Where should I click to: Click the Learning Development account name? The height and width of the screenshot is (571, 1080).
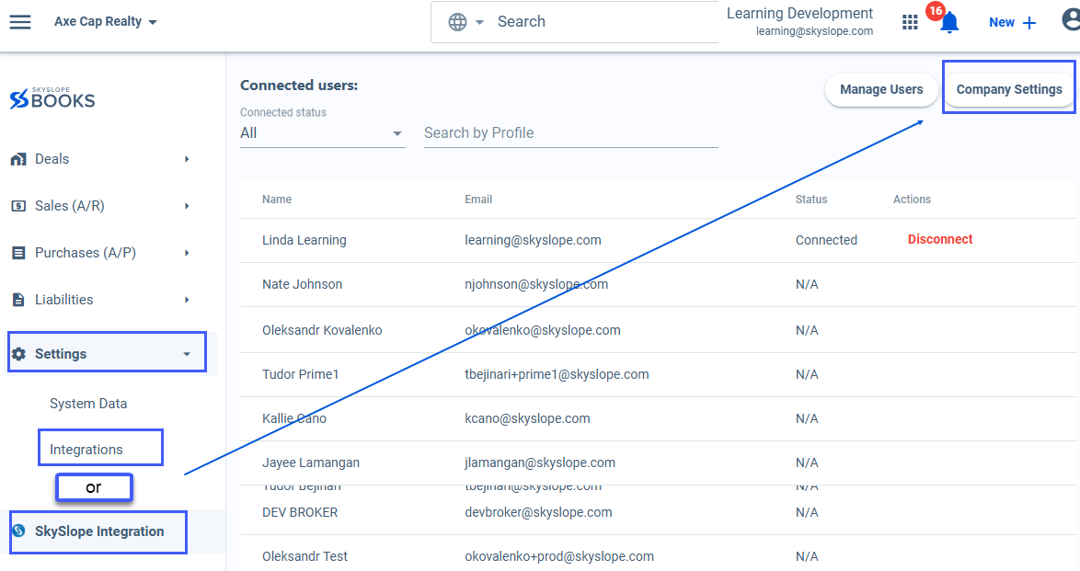(x=799, y=14)
